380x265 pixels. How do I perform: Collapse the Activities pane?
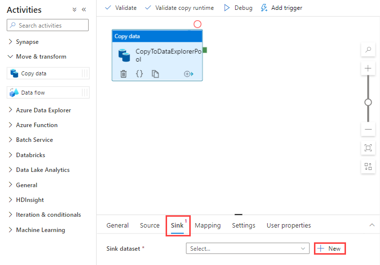[84, 9]
